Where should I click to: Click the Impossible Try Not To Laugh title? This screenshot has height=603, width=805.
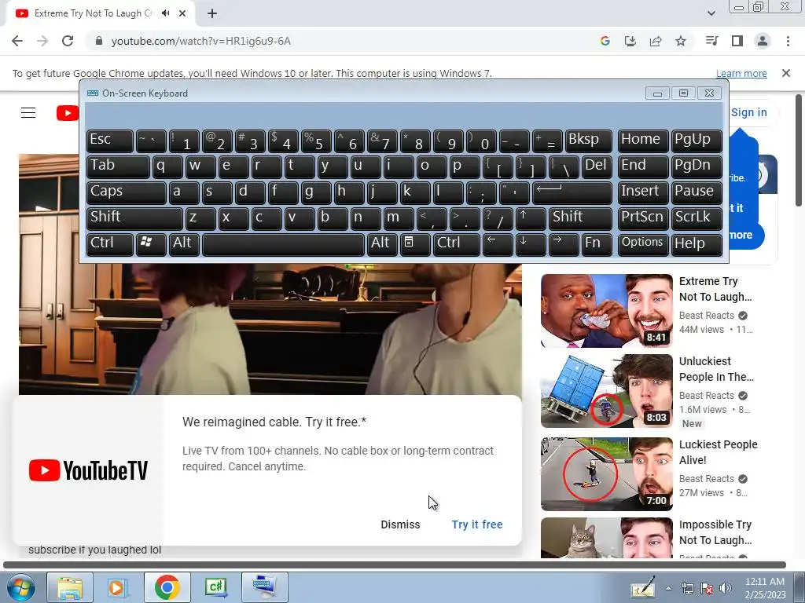click(x=715, y=532)
